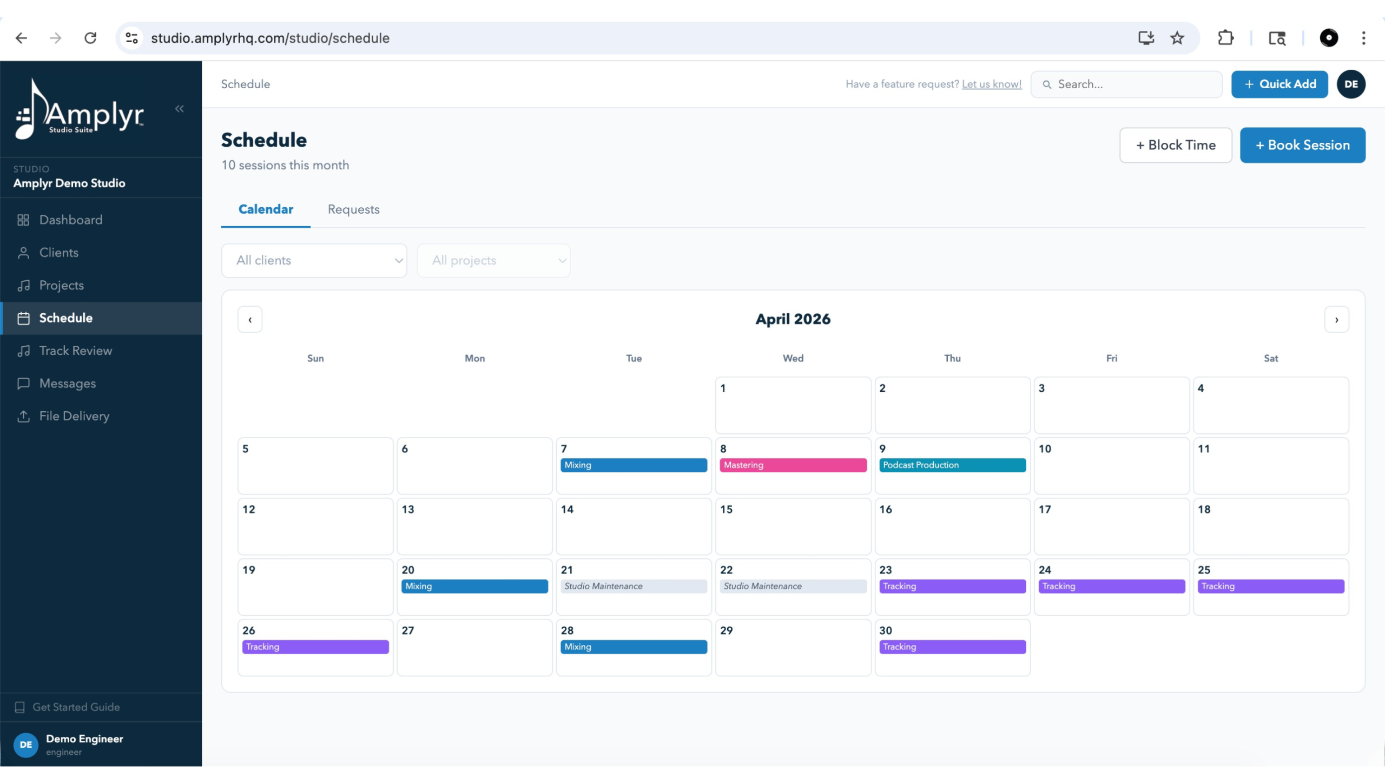The image size is (1385, 784).
Task: Select the File Delivery upload icon
Action: click(24, 416)
